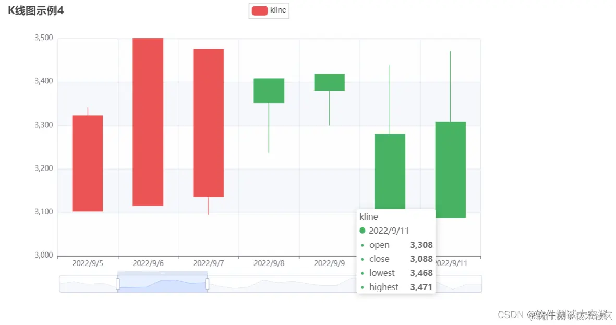The height and width of the screenshot is (325, 616).
Task: Click the 3,400 y-axis label
Action: [x=44, y=81]
